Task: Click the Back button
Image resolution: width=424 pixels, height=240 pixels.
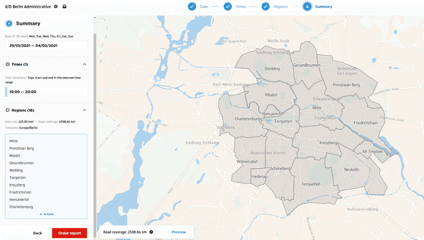Action: 38,233
